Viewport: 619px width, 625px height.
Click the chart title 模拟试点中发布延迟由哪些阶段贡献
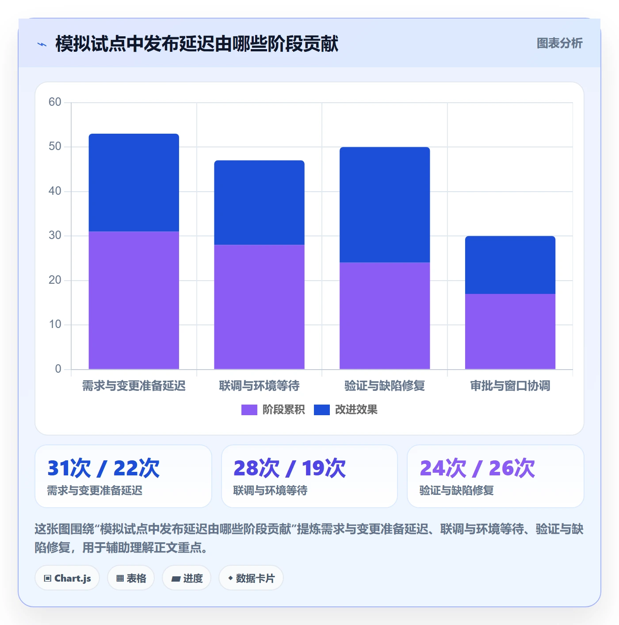[197, 44]
